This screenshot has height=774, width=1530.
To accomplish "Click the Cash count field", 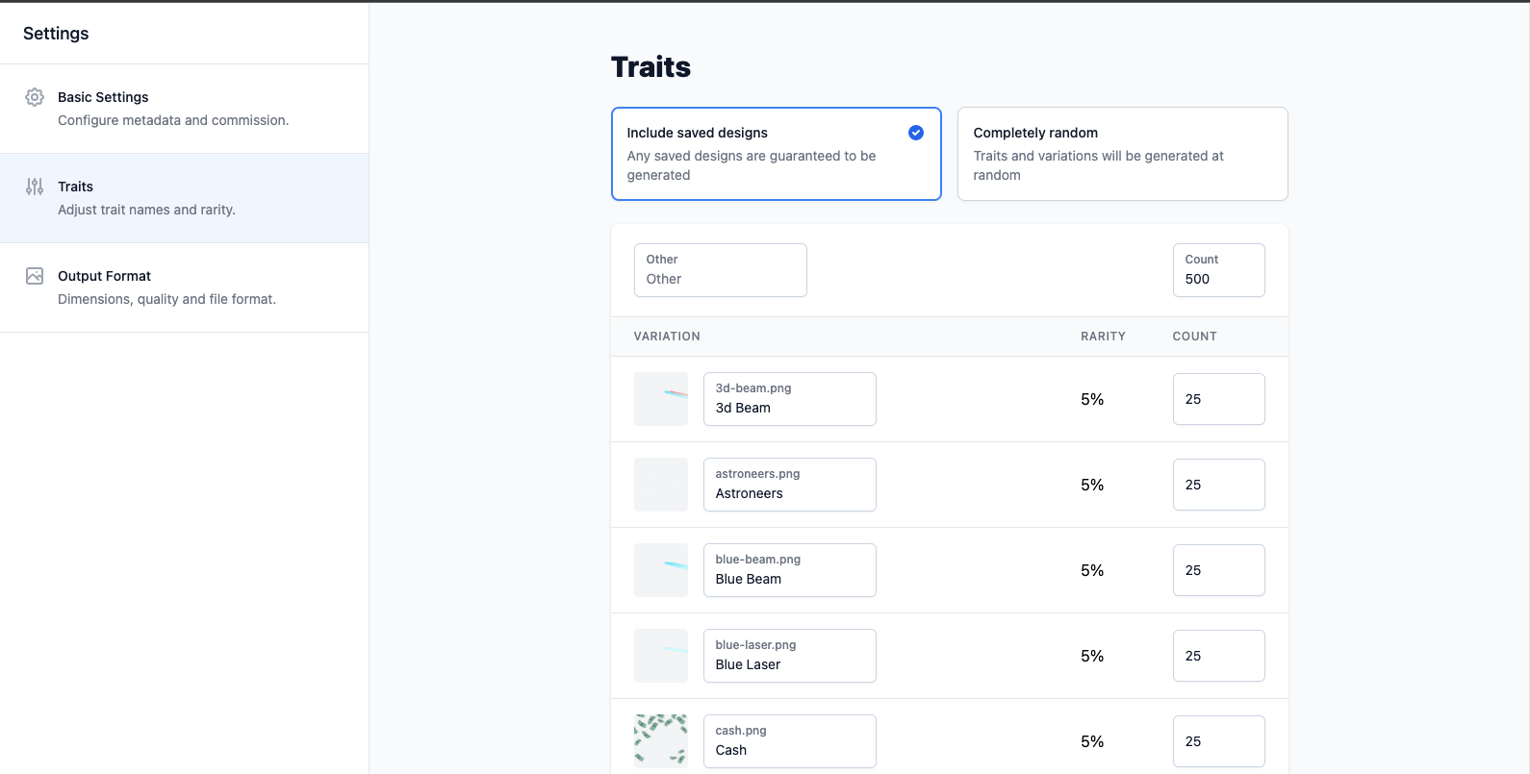I will point(1219,741).
